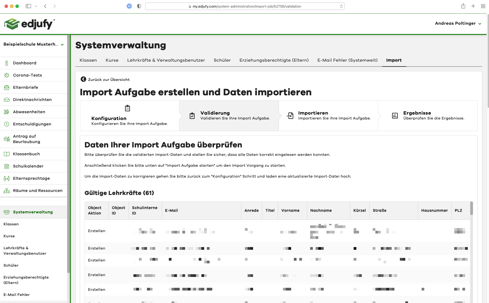This screenshot has width=489, height=303.
Task: Click the Importieren step
Action: point(328,116)
